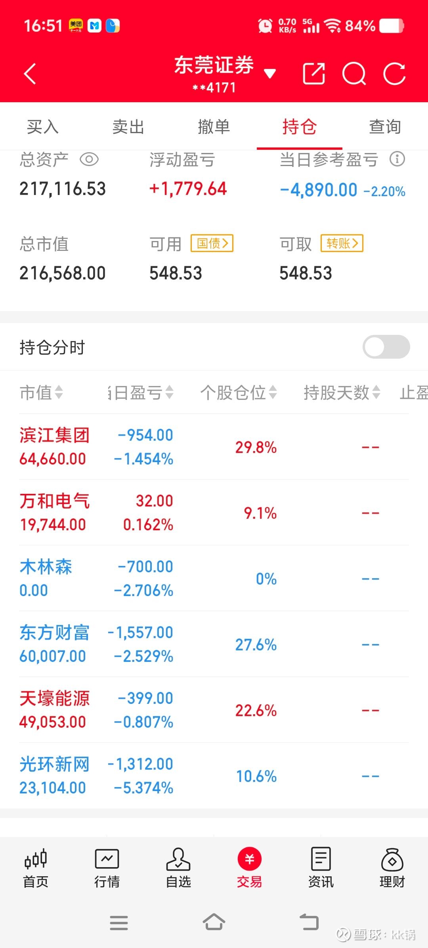
Task: Sort holdings by 市值 column
Action: tap(41, 393)
